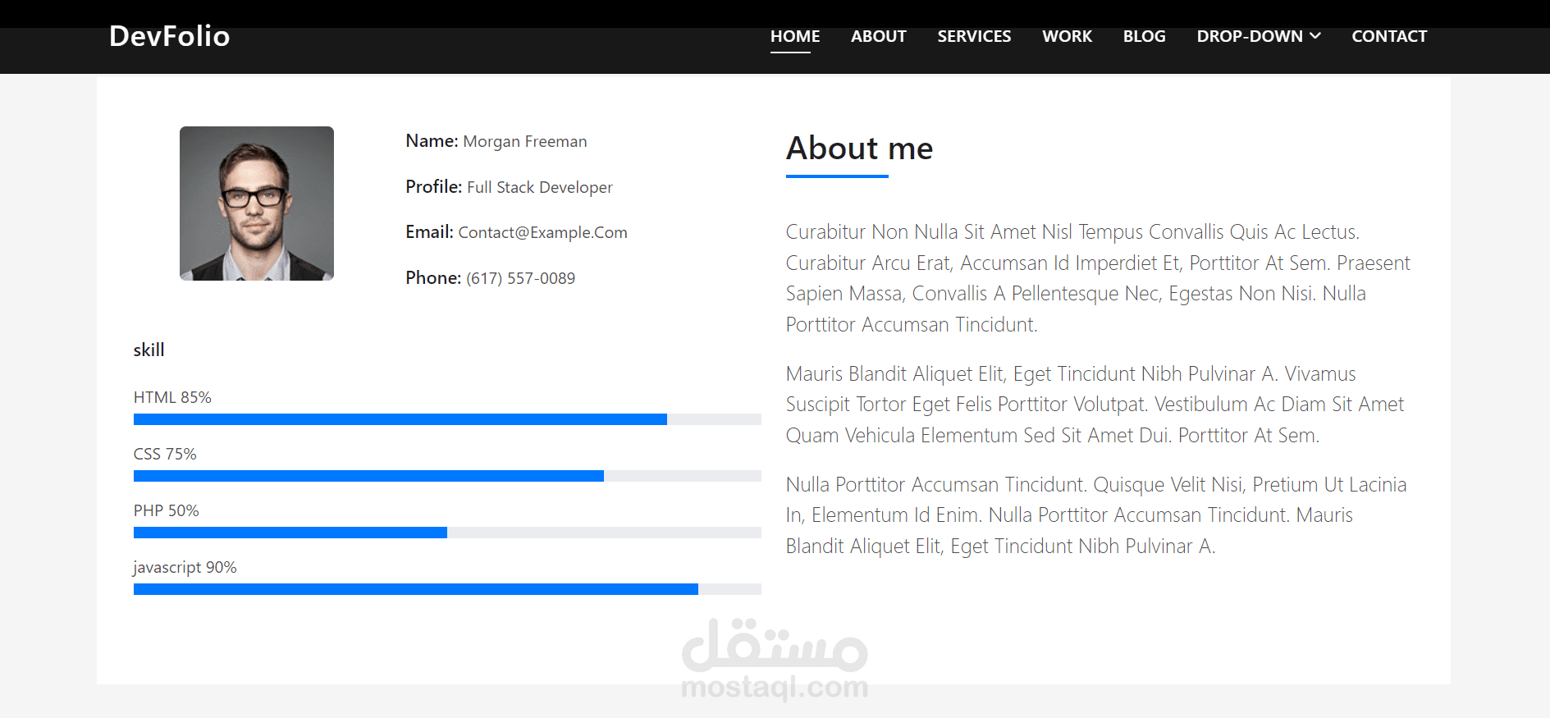Image resolution: width=1550 pixels, height=718 pixels.
Task: Click the 'CSS 75%' label
Action: (x=165, y=454)
